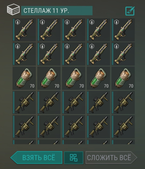Select second rifle in second row
The width and height of the screenshot is (145, 169).
click(x=49, y=54)
